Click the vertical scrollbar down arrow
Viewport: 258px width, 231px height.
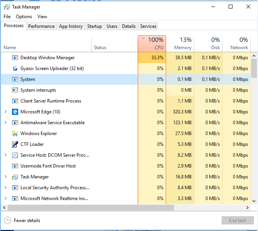pyautogui.click(x=254, y=201)
